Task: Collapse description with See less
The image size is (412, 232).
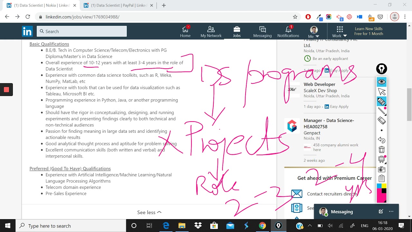Action: [x=149, y=212]
